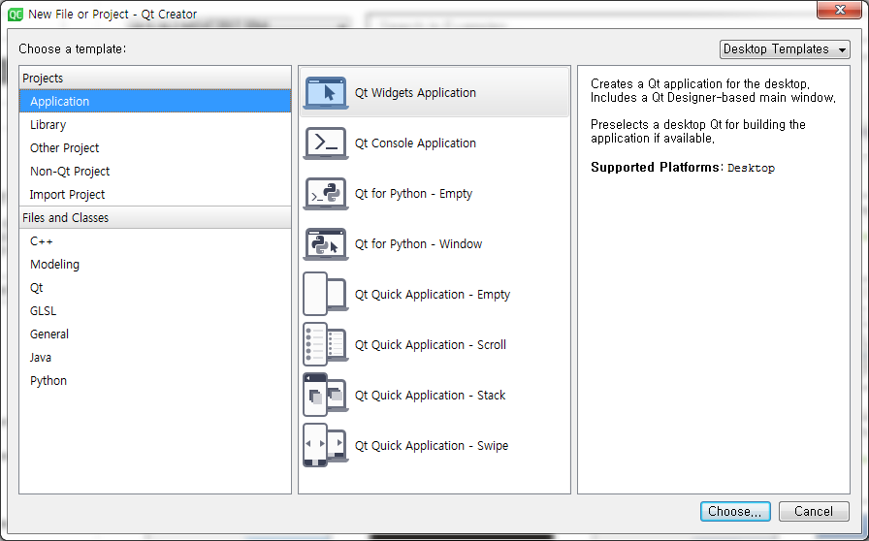Viewport: 869px width, 541px height.
Task: Select the Library project category
Action: (x=155, y=125)
